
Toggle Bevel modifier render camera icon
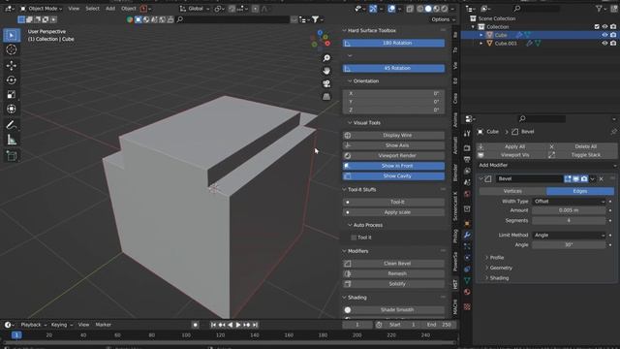pos(584,178)
